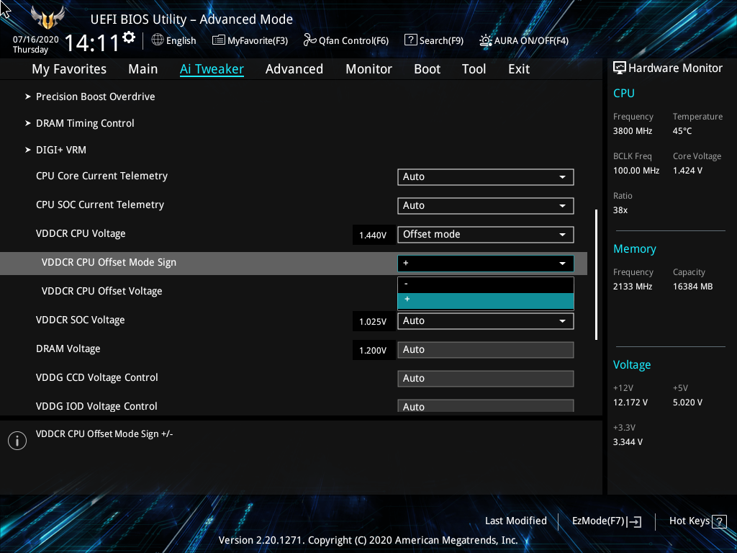Click the Search(F9) question mark icon
This screenshot has width=737, height=553.
(x=410, y=40)
